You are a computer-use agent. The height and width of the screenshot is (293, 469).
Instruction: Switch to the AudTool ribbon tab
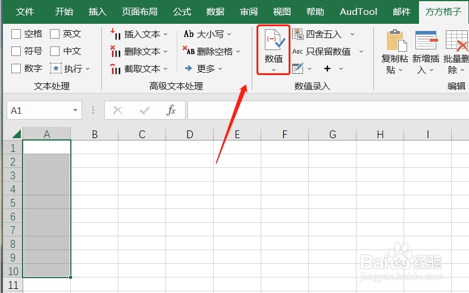358,12
